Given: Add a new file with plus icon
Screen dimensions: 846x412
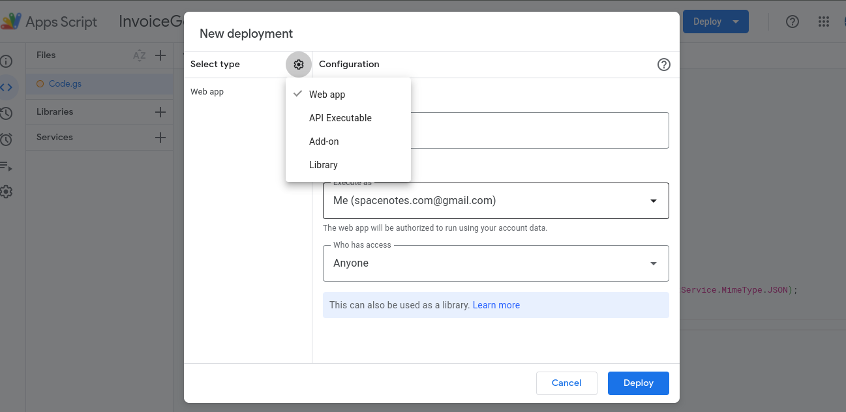Looking at the screenshot, I should (x=160, y=55).
